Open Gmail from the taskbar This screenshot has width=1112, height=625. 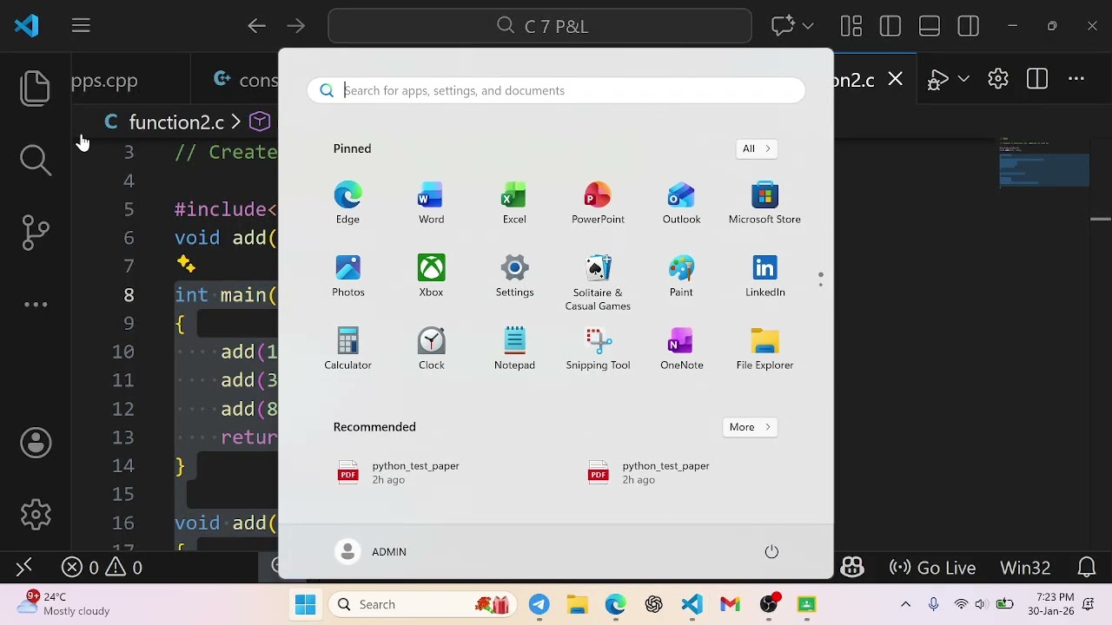click(730, 604)
